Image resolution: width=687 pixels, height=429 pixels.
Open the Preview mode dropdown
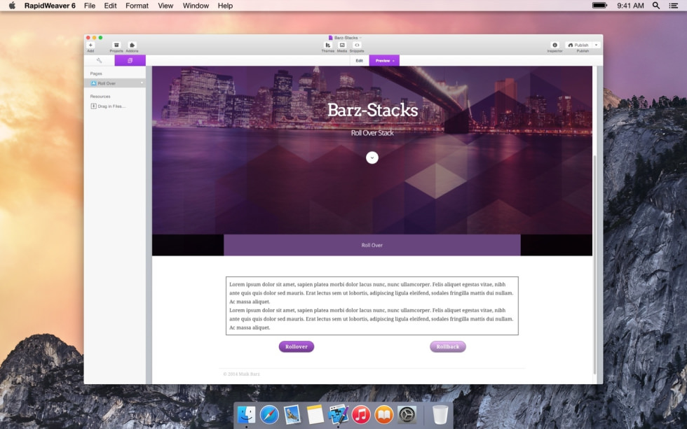[x=384, y=60]
